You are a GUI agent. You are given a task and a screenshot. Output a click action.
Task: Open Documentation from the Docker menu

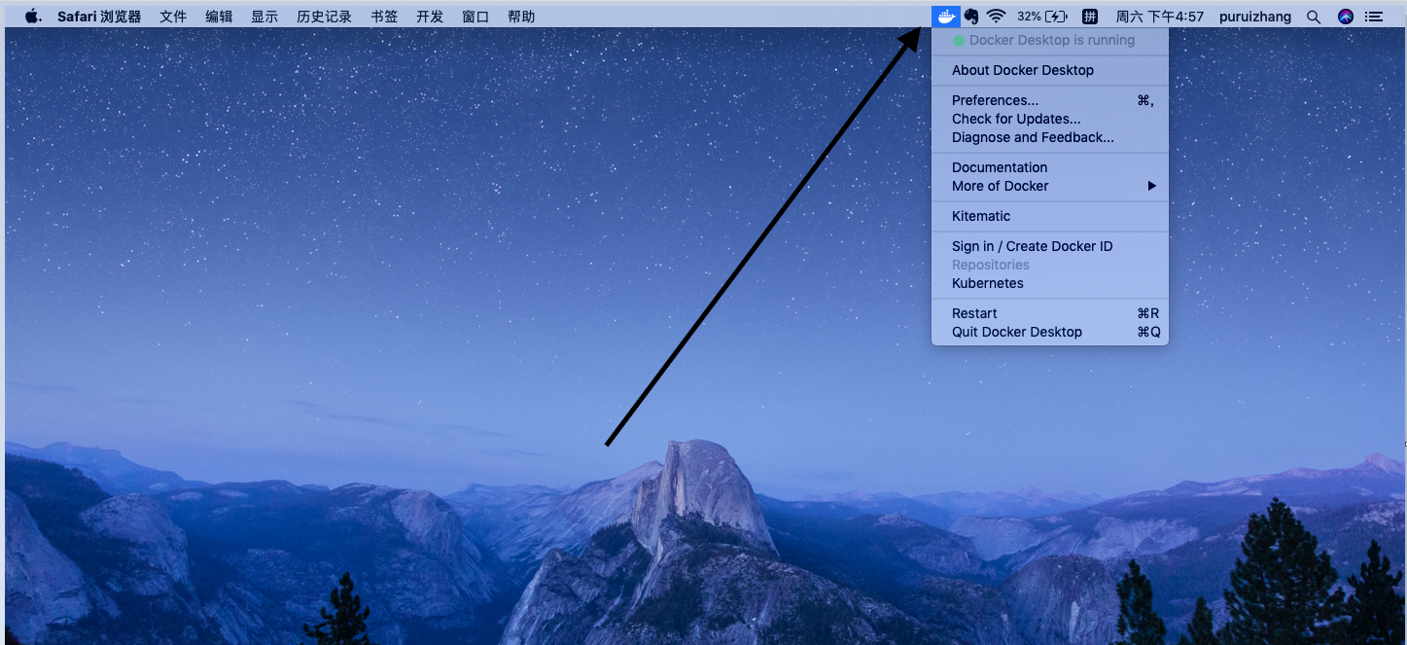pos(999,167)
